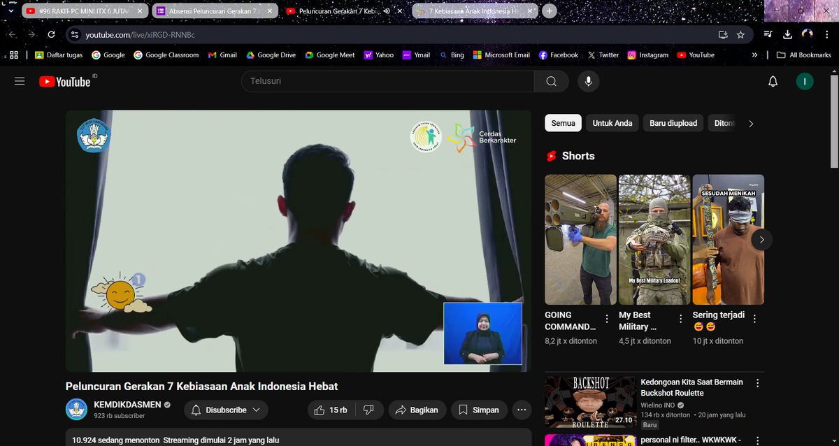This screenshot has width=839, height=446.
Task: Open the Facebook bookmark
Action: click(x=559, y=55)
